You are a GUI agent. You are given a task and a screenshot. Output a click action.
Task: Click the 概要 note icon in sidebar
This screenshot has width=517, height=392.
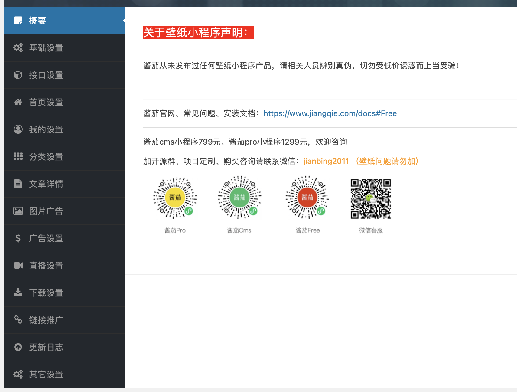pyautogui.click(x=18, y=21)
